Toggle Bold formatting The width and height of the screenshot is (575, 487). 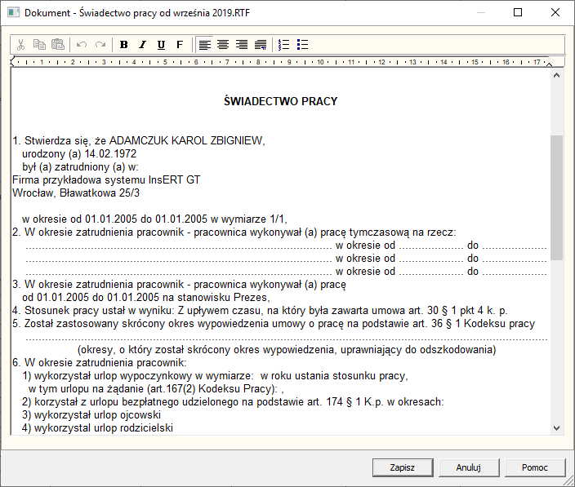click(x=124, y=45)
